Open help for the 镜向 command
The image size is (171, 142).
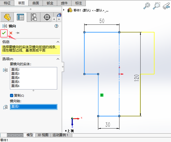(56, 26)
